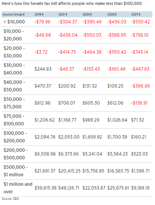
Task: Click sort arrows next to 2025
Action: (x=116, y=14)
